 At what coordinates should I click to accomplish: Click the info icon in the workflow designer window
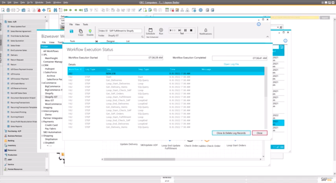click(259, 24)
